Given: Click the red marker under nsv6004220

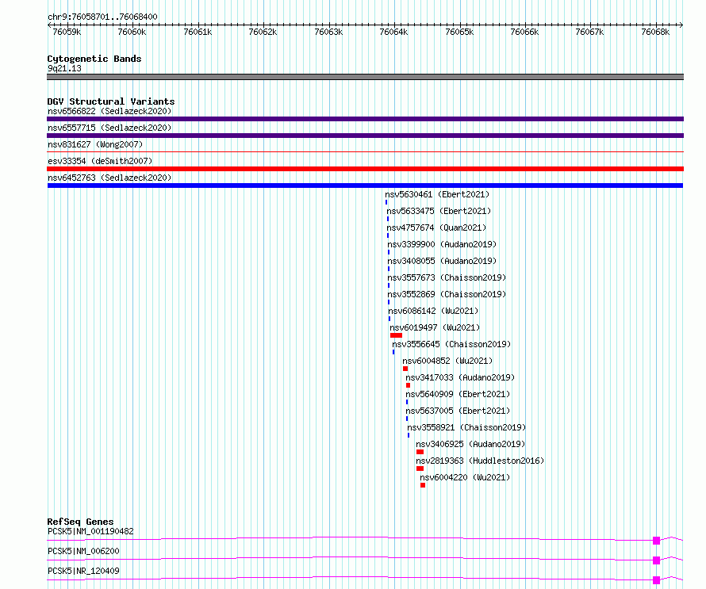Looking at the screenshot, I should [423, 485].
